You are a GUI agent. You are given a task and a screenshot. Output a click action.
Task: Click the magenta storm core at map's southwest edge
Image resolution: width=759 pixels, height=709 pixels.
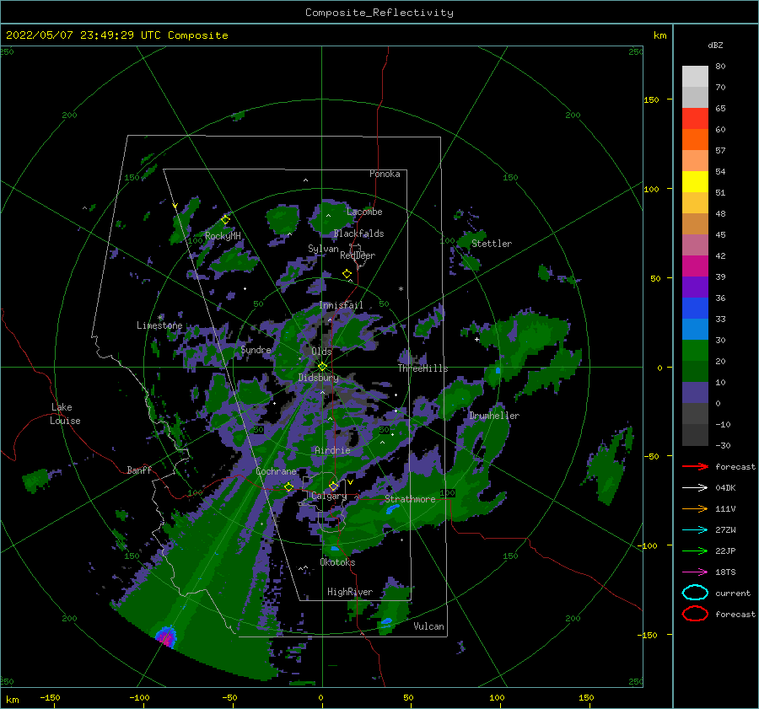[x=166, y=636]
